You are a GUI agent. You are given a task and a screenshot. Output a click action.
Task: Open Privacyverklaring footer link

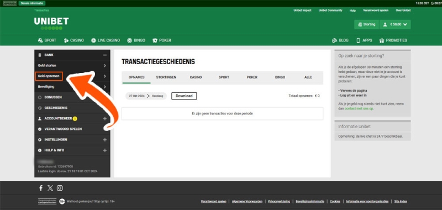click(279, 202)
